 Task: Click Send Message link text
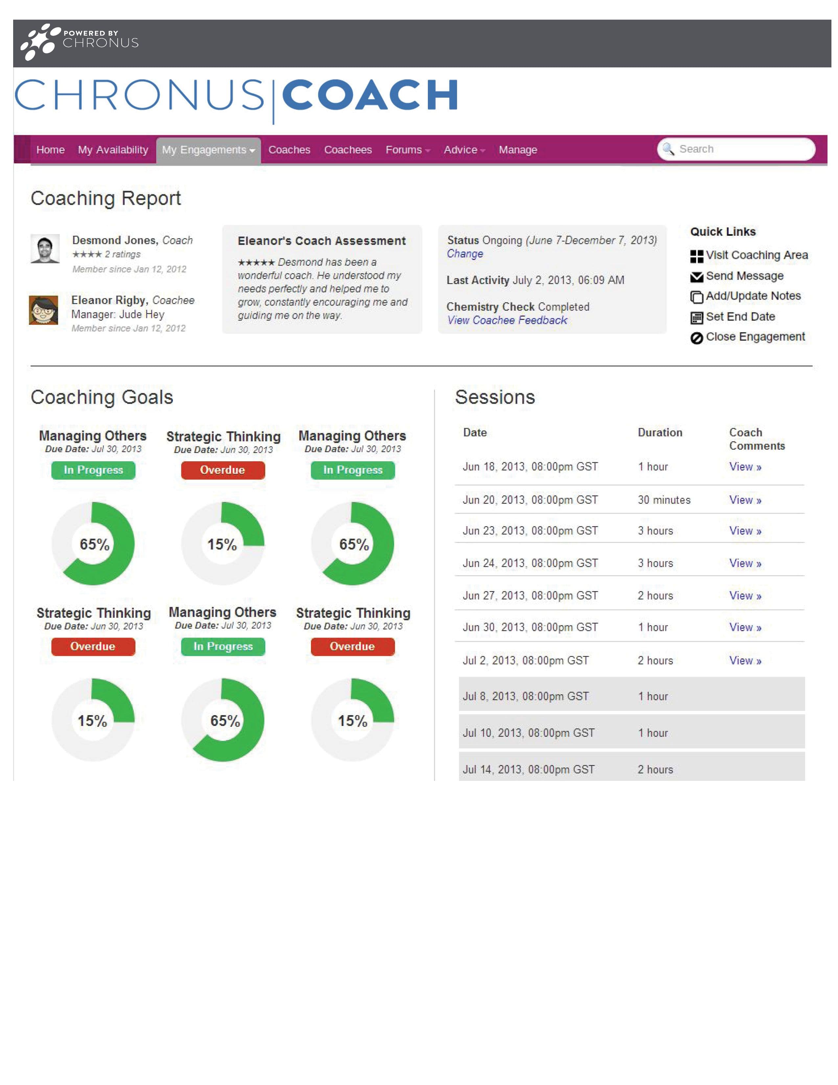(x=745, y=276)
